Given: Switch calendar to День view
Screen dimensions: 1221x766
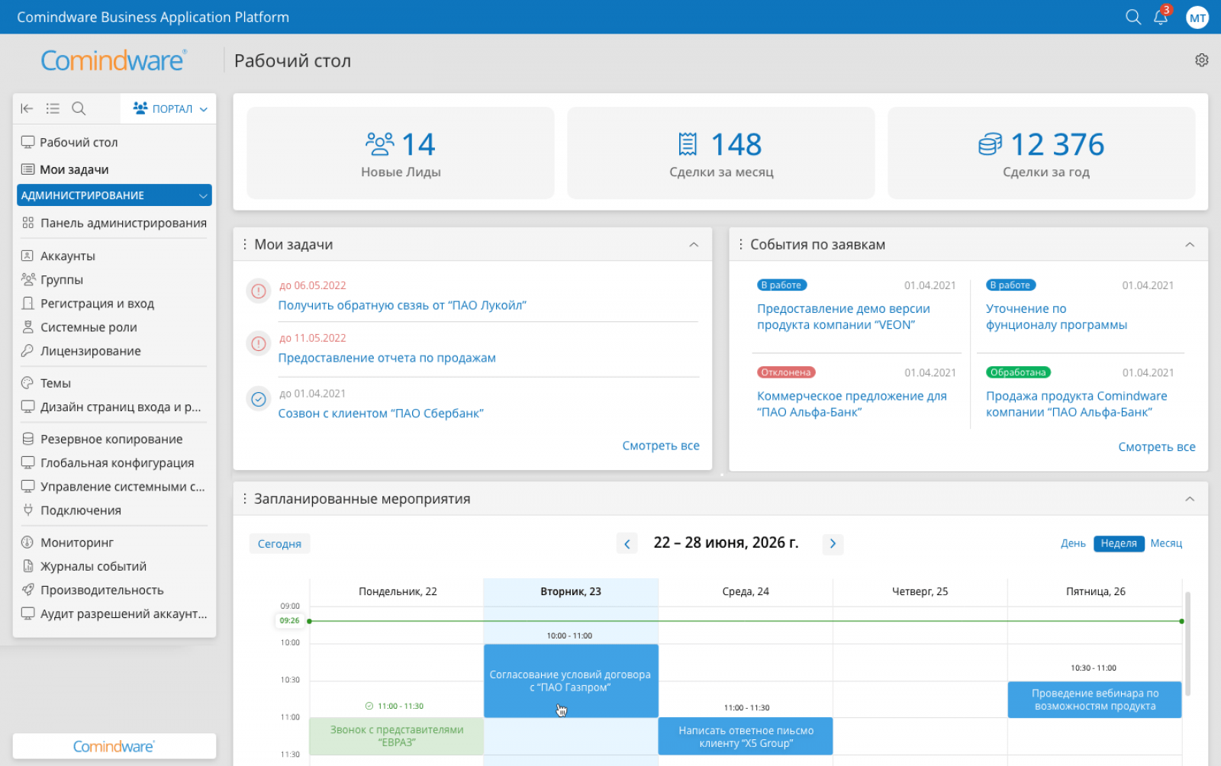Looking at the screenshot, I should (x=1072, y=543).
